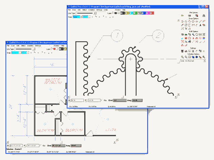
Task: Click the zoom in magnifier under Window Options
Action: click(x=182, y=57)
